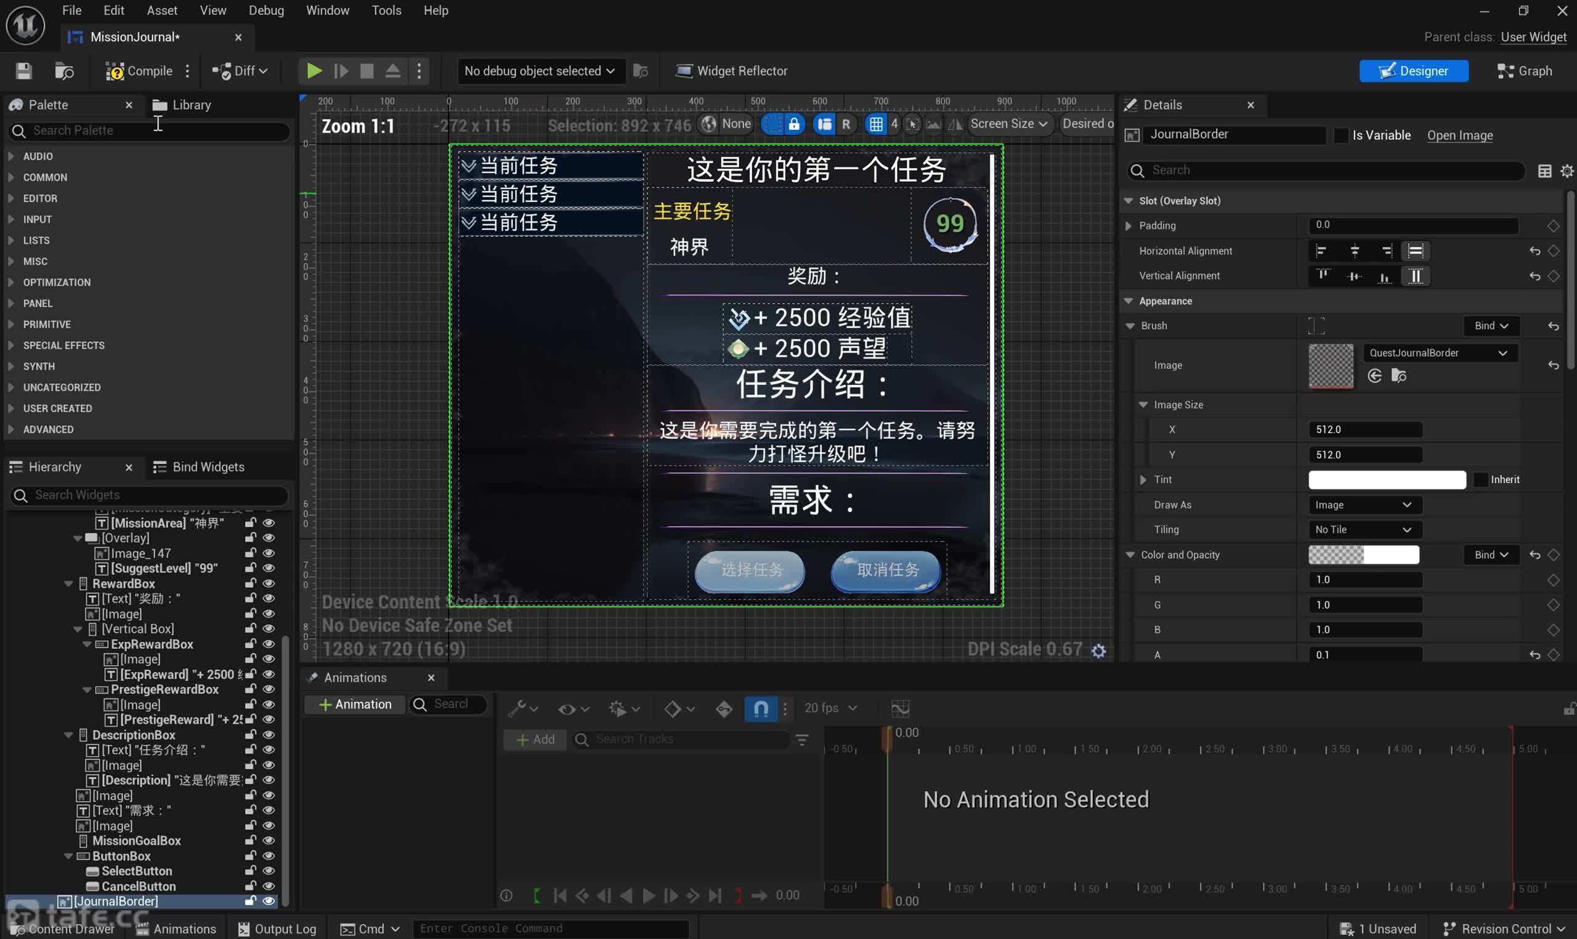The image size is (1577, 939).
Task: Focus the Search Palette field
Action: coord(150,131)
